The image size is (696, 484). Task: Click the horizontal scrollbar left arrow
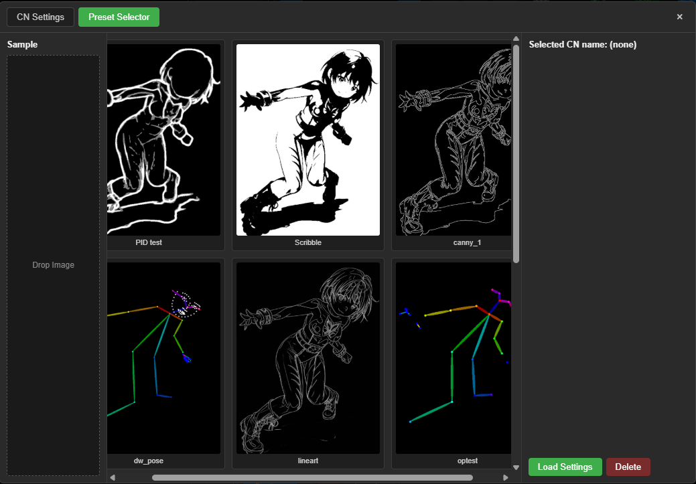pyautogui.click(x=113, y=478)
